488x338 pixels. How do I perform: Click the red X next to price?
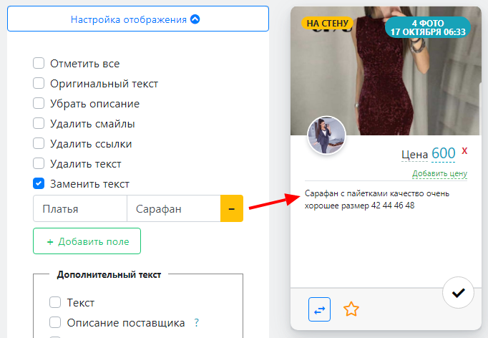tap(465, 151)
